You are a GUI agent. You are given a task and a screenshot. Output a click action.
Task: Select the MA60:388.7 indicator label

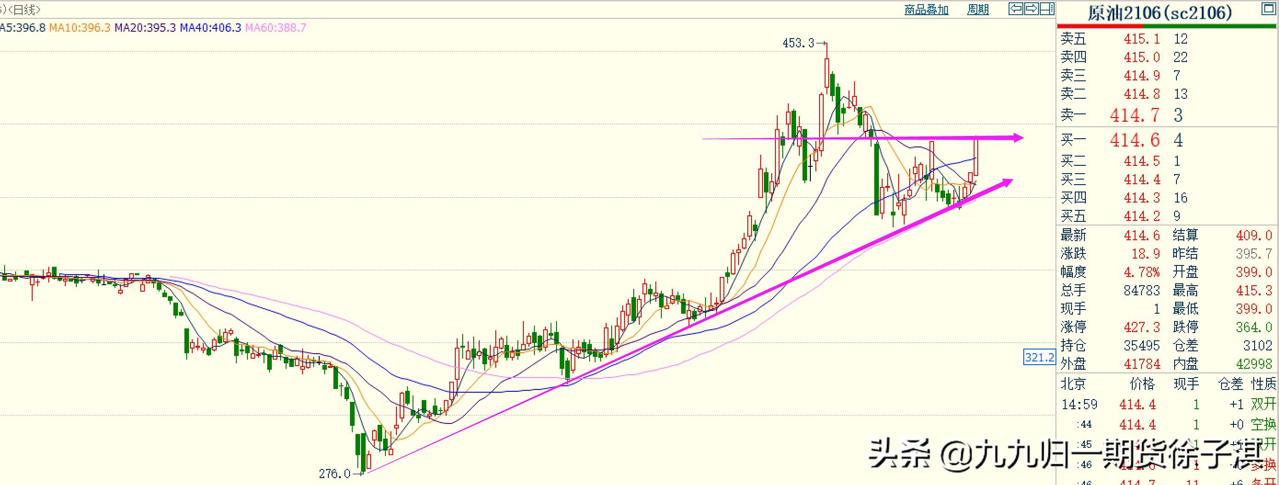point(275,28)
